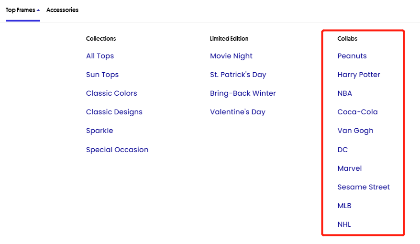This screenshot has width=420, height=244.
Task: Collapse the Top Frames dropdown menu
Action: [22, 10]
